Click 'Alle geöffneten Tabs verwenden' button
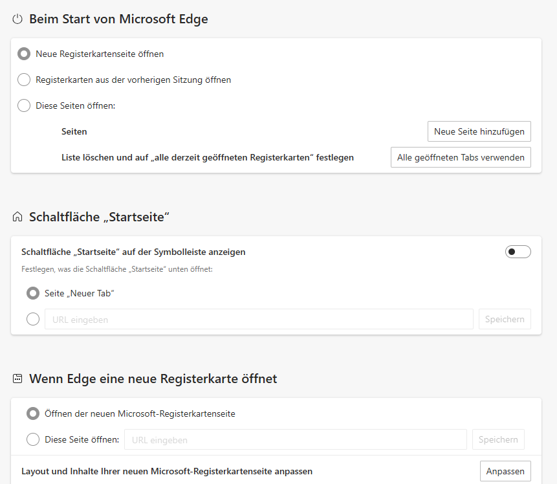Viewport: 557px width, 484px height. tap(461, 157)
